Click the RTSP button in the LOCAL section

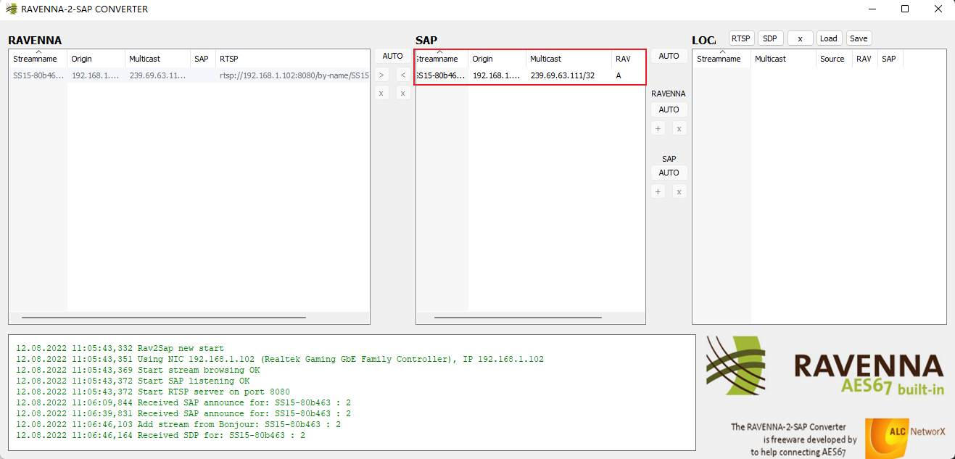click(x=741, y=38)
